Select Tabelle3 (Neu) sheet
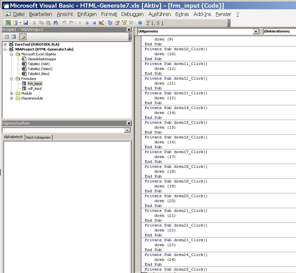This screenshot has width=296, height=273. click(x=38, y=74)
